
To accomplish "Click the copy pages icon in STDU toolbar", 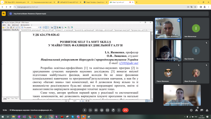I will point(69,27).
